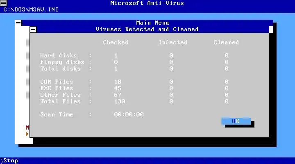This screenshot has height=164, width=295.
Task: Open the Microsoft Anti-Virus application control menu
Action: click(x=3, y=3)
